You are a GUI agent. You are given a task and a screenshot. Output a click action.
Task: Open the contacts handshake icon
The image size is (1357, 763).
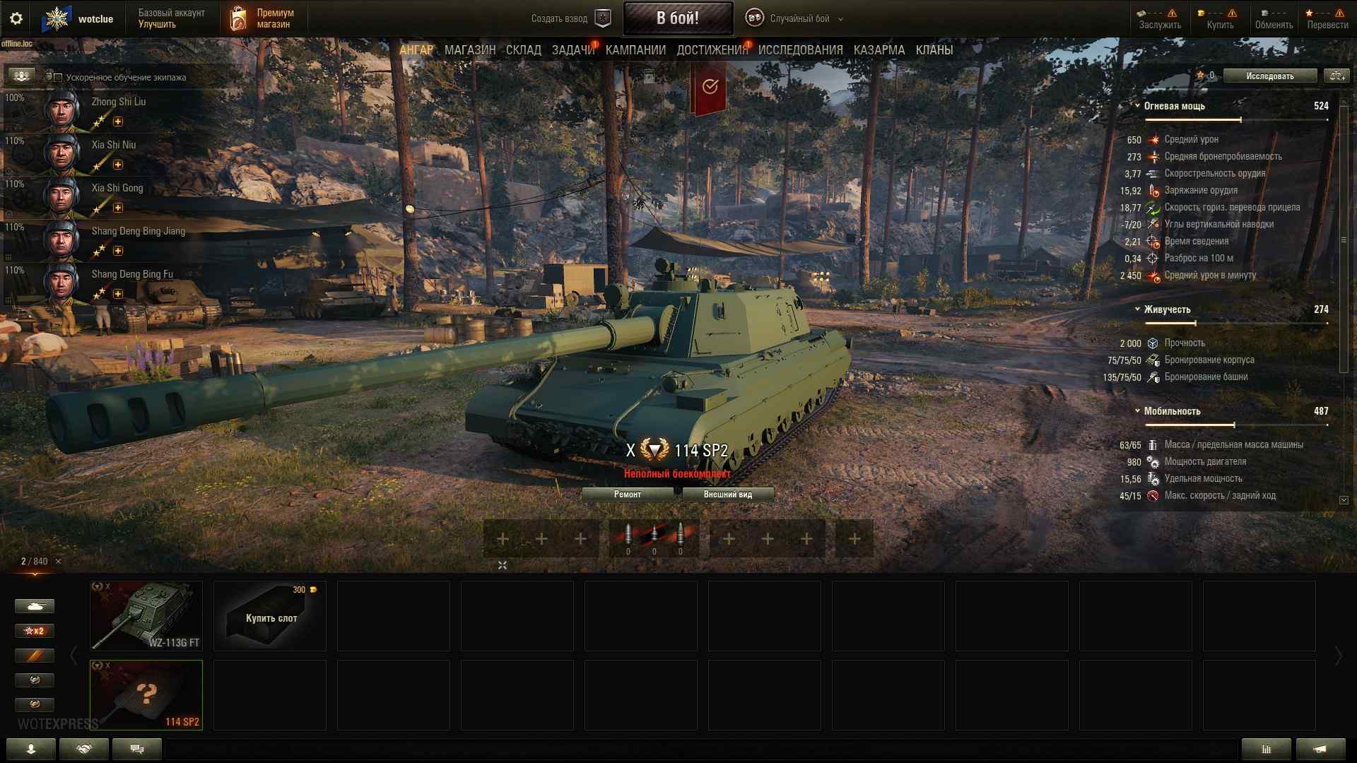[x=84, y=749]
